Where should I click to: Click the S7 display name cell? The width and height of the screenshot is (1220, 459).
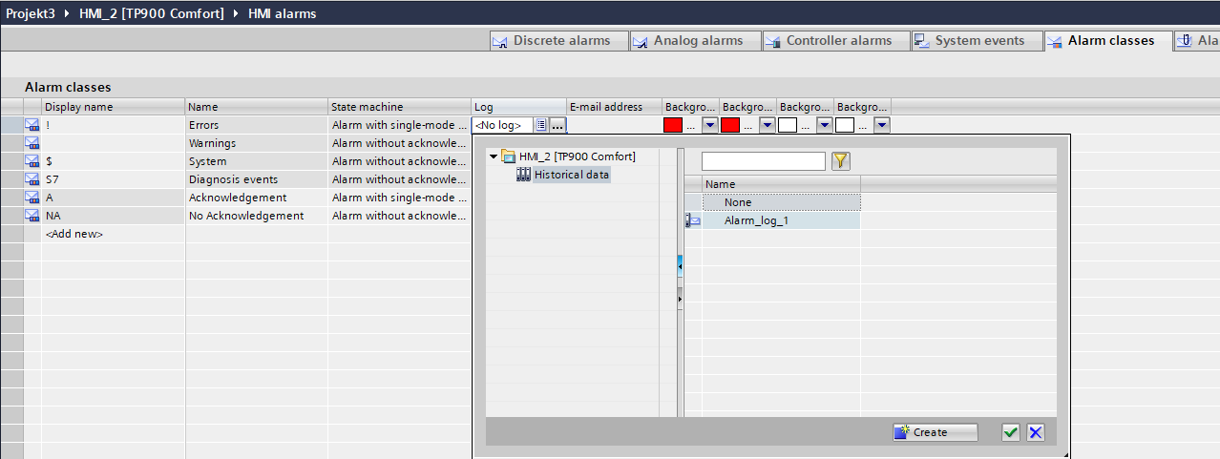(x=113, y=179)
